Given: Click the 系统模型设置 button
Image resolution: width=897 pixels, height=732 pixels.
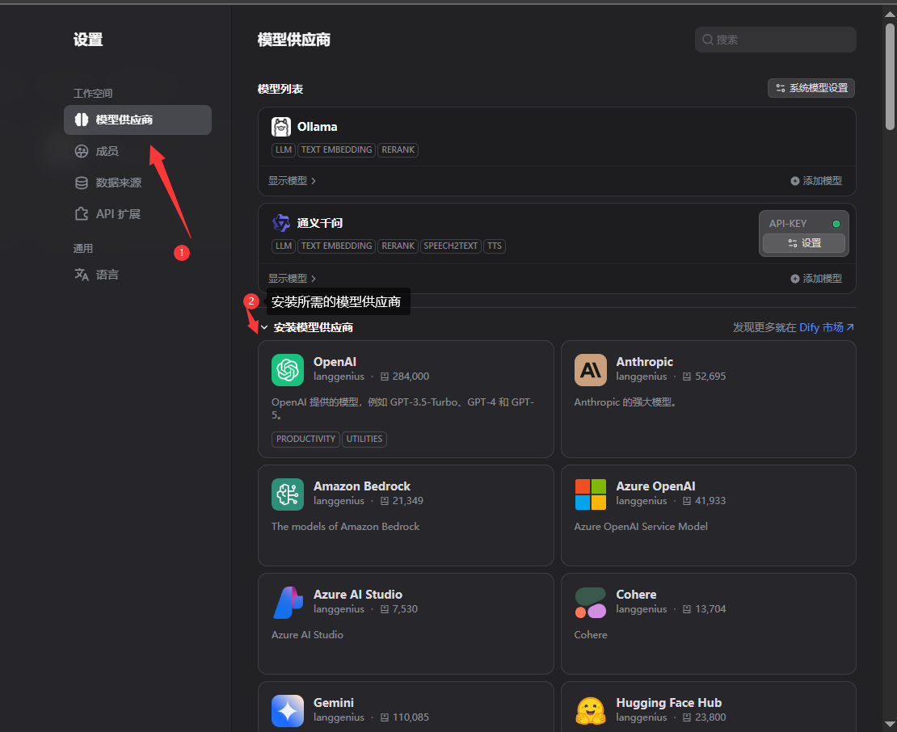Looking at the screenshot, I should click(811, 88).
